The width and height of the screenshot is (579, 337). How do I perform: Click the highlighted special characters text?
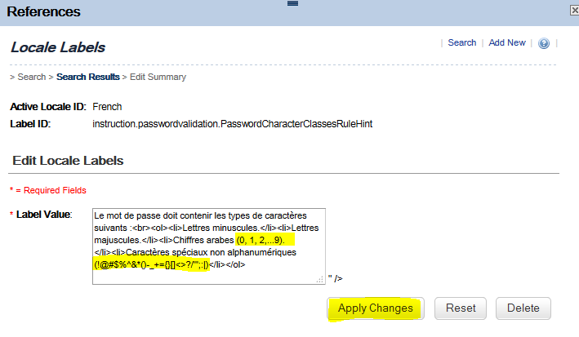151,264
